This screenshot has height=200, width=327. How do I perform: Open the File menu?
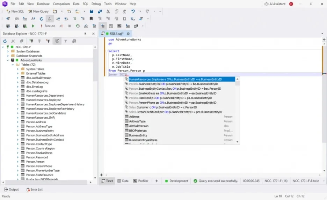(13, 4)
